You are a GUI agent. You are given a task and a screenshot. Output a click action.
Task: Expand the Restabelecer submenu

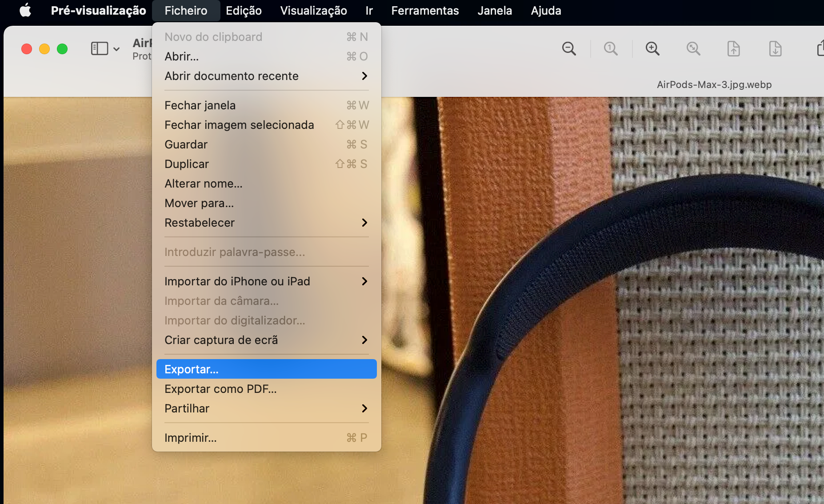pyautogui.click(x=266, y=223)
